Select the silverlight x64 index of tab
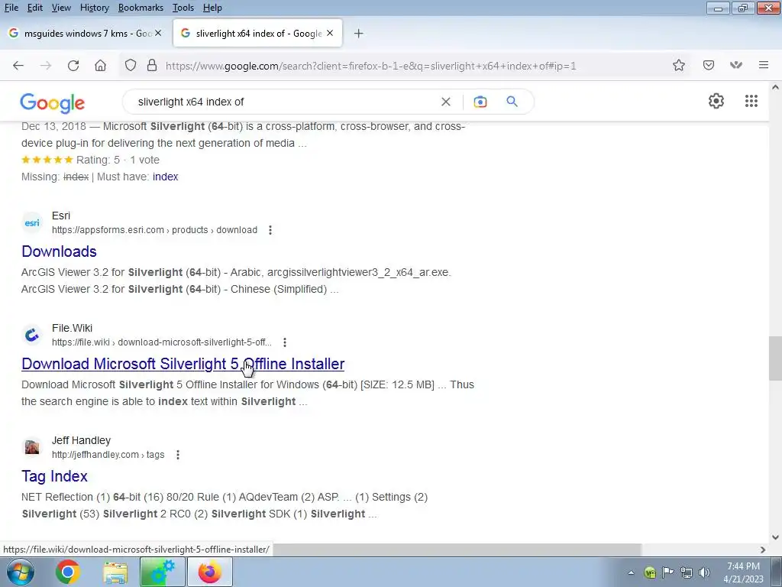The width and height of the screenshot is (782, 587). (257, 34)
